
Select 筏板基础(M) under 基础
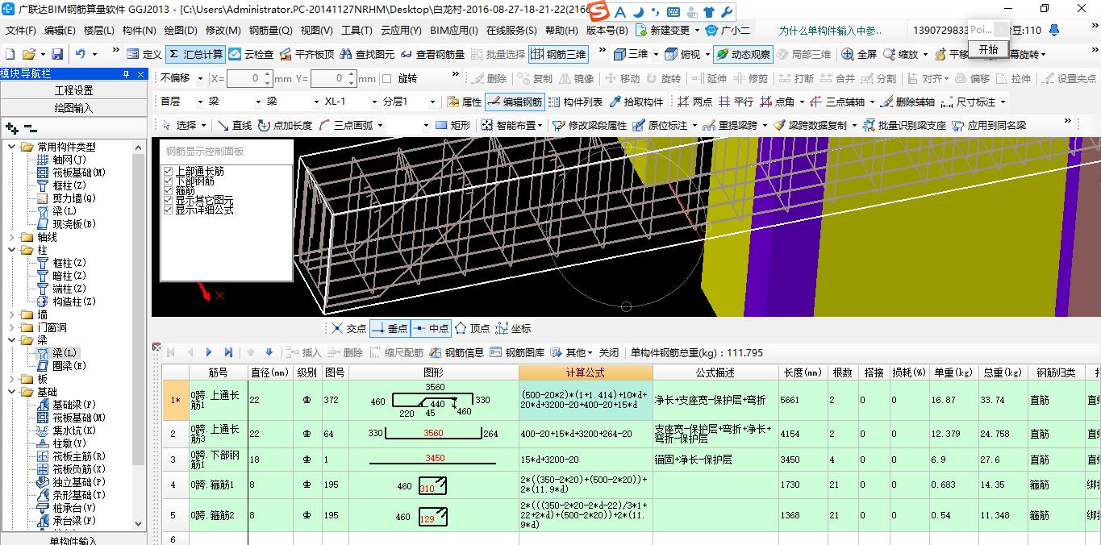[x=79, y=418]
